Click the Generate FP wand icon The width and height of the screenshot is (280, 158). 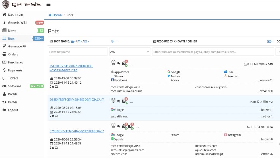tap(4, 46)
